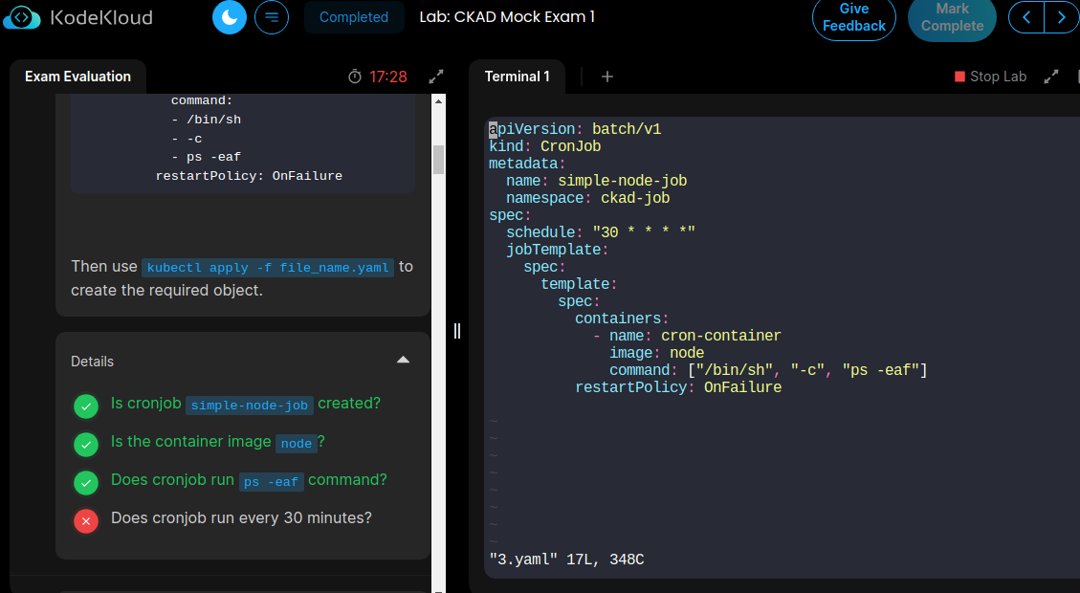Image resolution: width=1080 pixels, height=593 pixels.
Task: Click Stop Lab button
Action: 990,77
